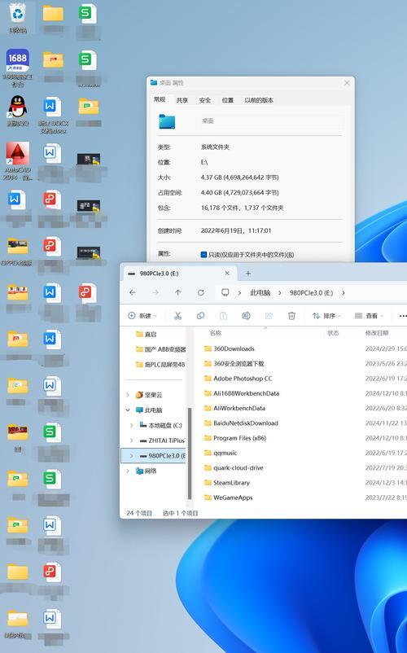Collapse the 此电脑 tree node
Viewport: 407px width, 653px height.
coord(128,410)
